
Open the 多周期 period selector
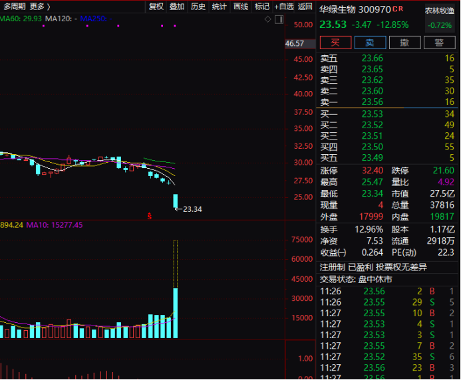coord(15,6)
